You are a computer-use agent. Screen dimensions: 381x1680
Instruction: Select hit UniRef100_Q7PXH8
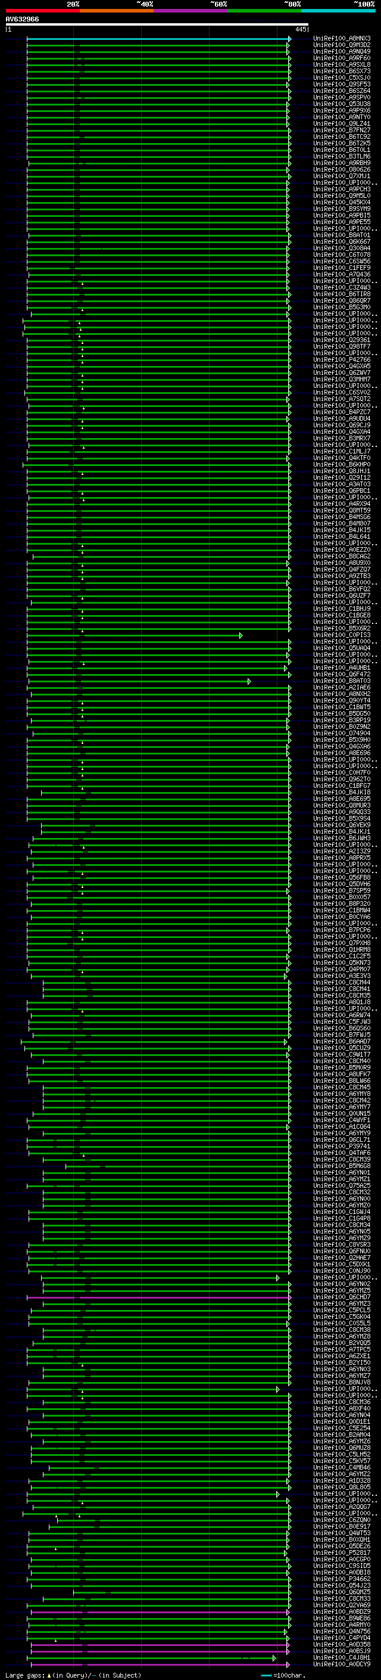342,943
